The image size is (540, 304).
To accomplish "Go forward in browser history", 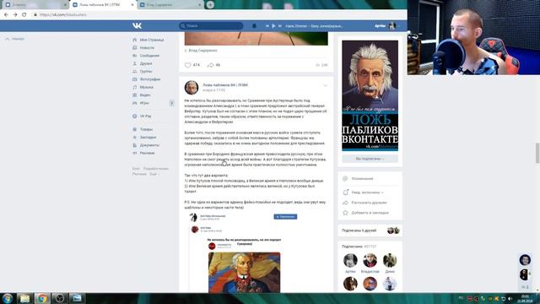I will [x=15, y=15].
